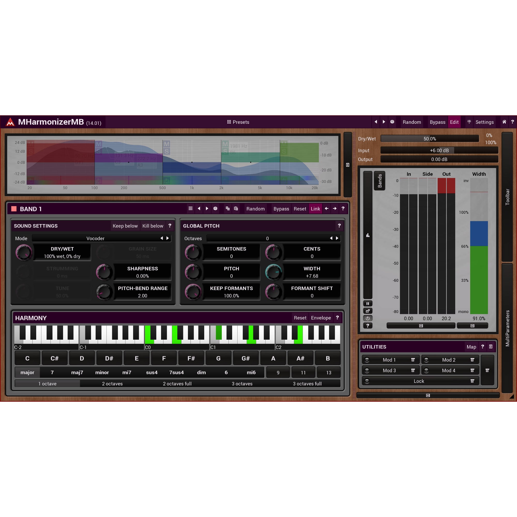Choose the maj7 chord type
The image size is (517, 517).
click(x=77, y=372)
